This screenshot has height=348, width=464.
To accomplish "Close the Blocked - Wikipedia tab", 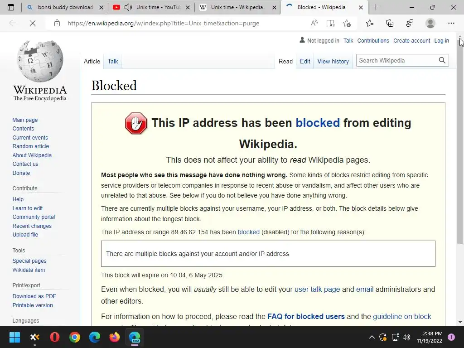I will click(361, 8).
